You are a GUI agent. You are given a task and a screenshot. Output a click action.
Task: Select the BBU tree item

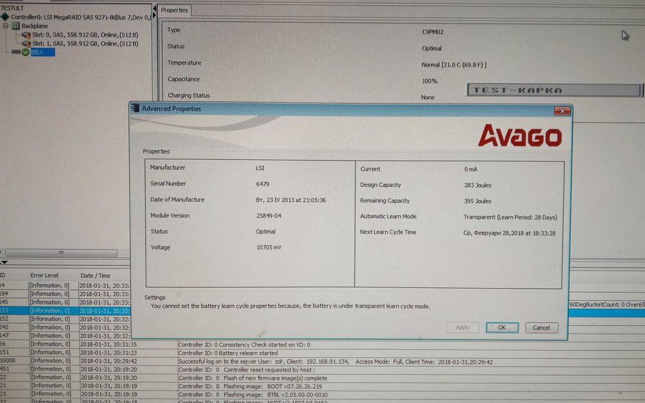pyautogui.click(x=43, y=52)
